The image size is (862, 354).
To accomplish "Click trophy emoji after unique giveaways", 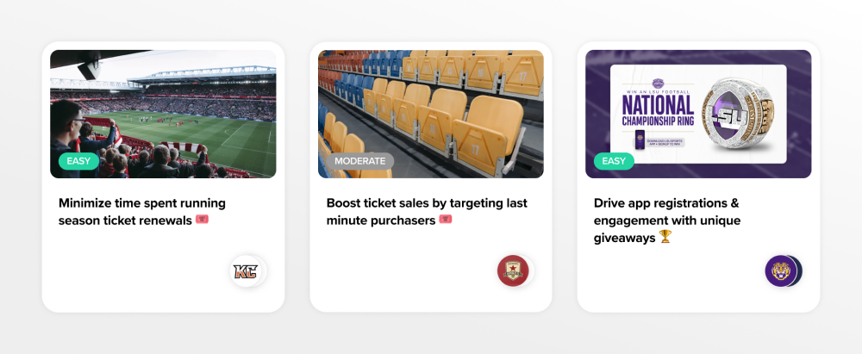I will [x=665, y=238].
